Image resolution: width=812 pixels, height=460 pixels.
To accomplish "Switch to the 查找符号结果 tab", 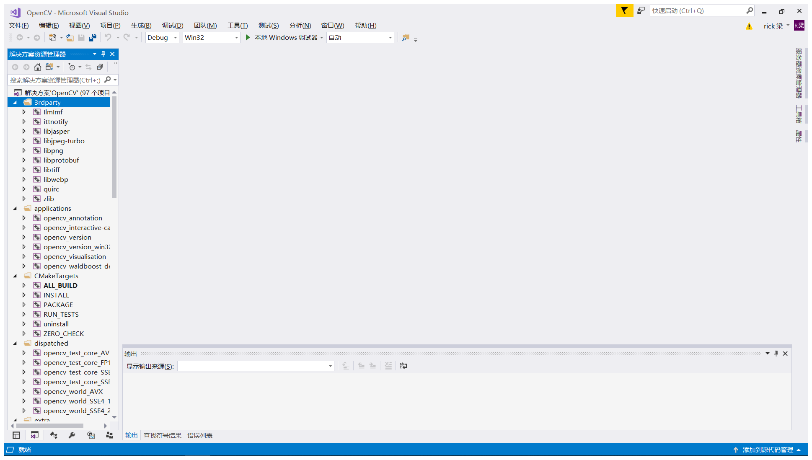I will point(163,435).
